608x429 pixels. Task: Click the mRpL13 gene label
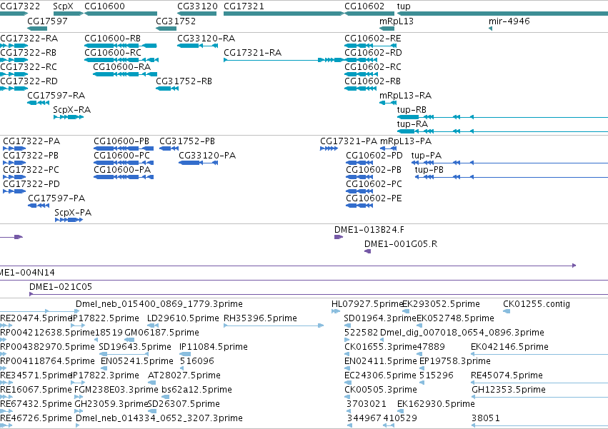click(x=397, y=21)
